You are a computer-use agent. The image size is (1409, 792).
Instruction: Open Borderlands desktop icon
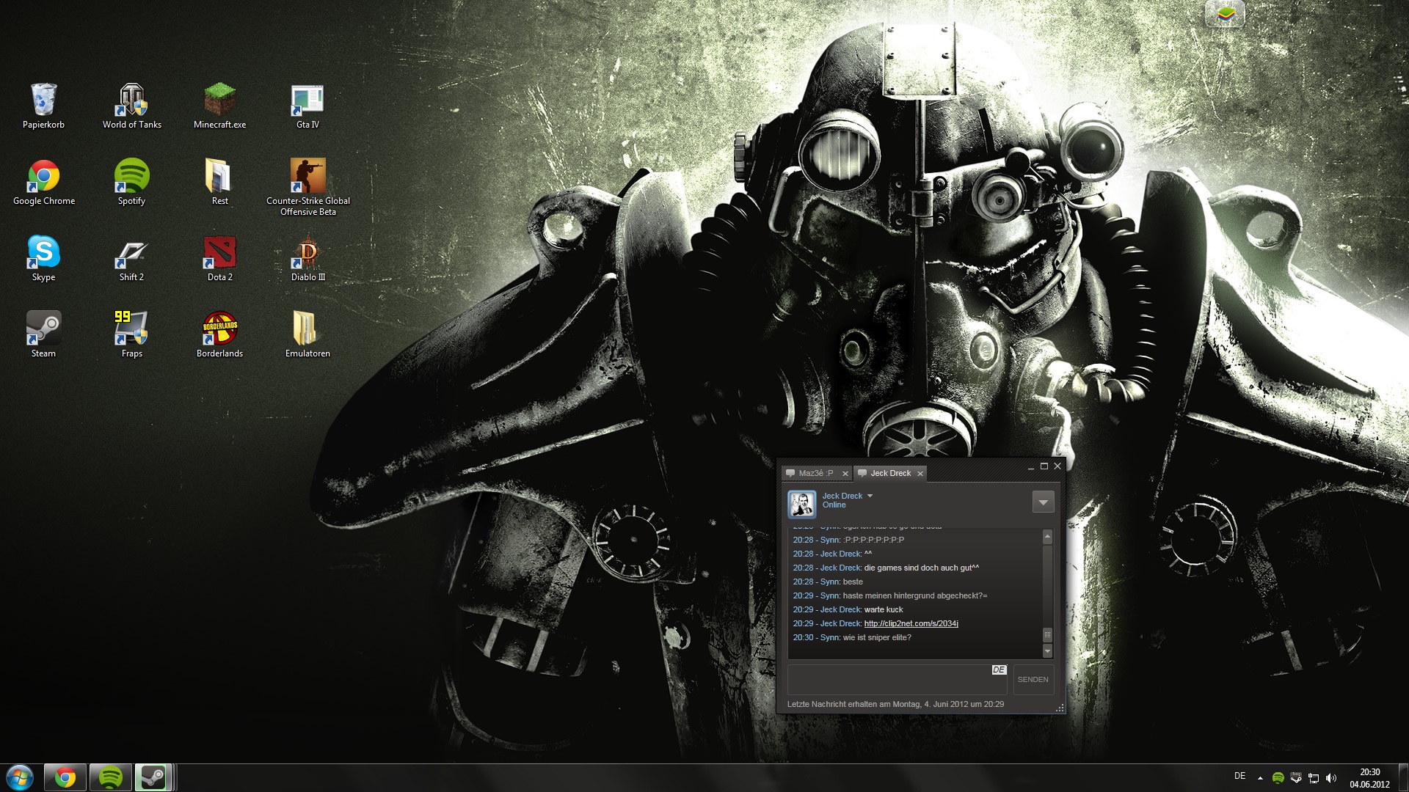coord(219,330)
